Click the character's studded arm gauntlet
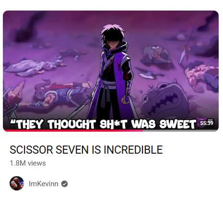The height and width of the screenshot is (202, 223). (x=128, y=92)
